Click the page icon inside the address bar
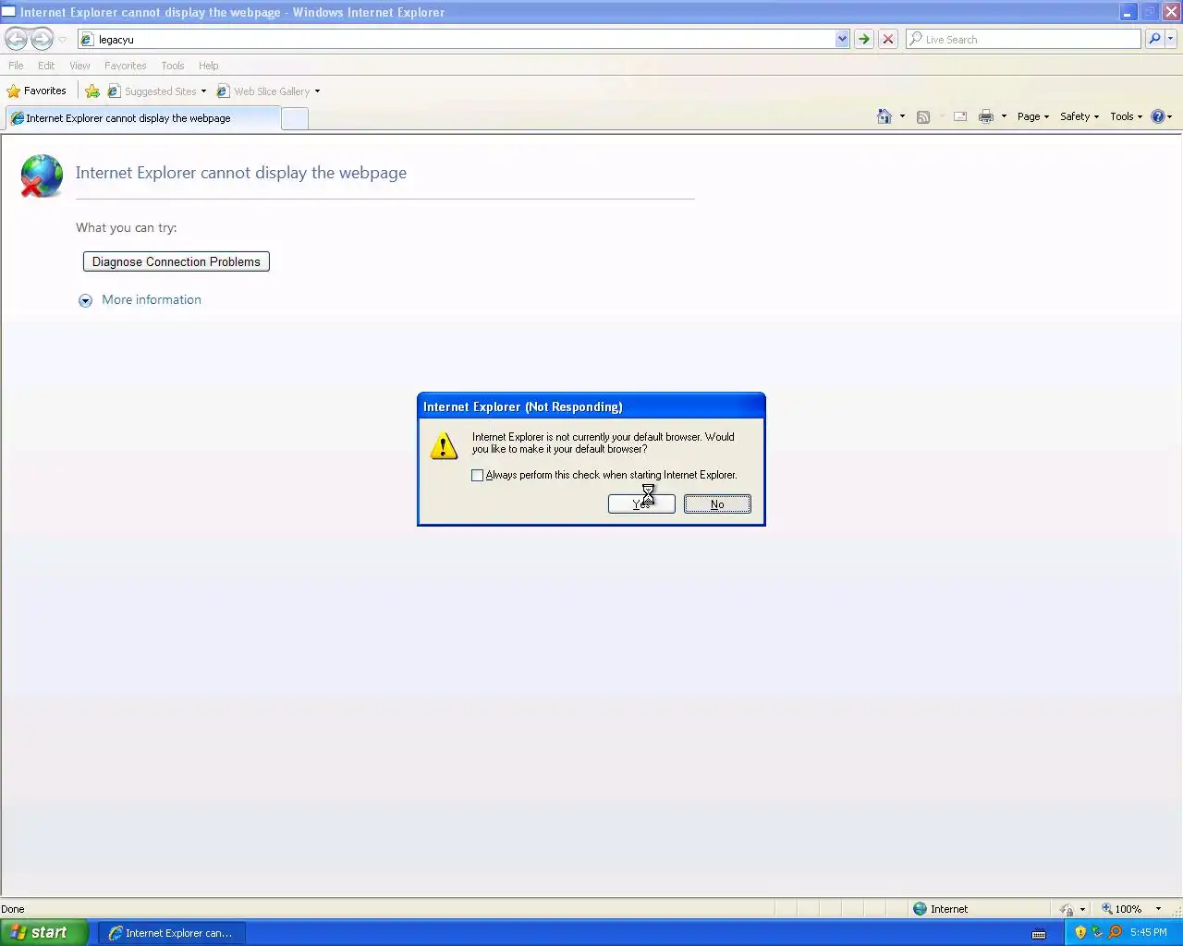The image size is (1183, 946). 87,39
